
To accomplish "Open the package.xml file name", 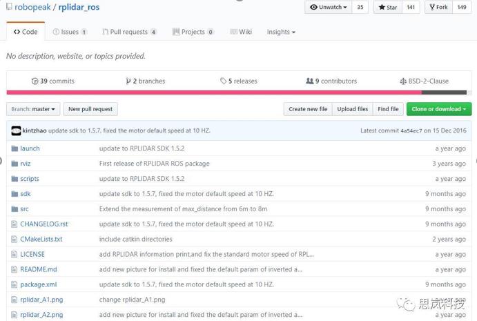I will point(39,285).
